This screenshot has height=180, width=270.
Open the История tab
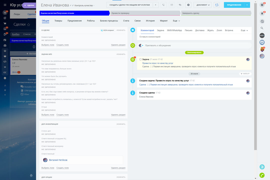[150, 21]
